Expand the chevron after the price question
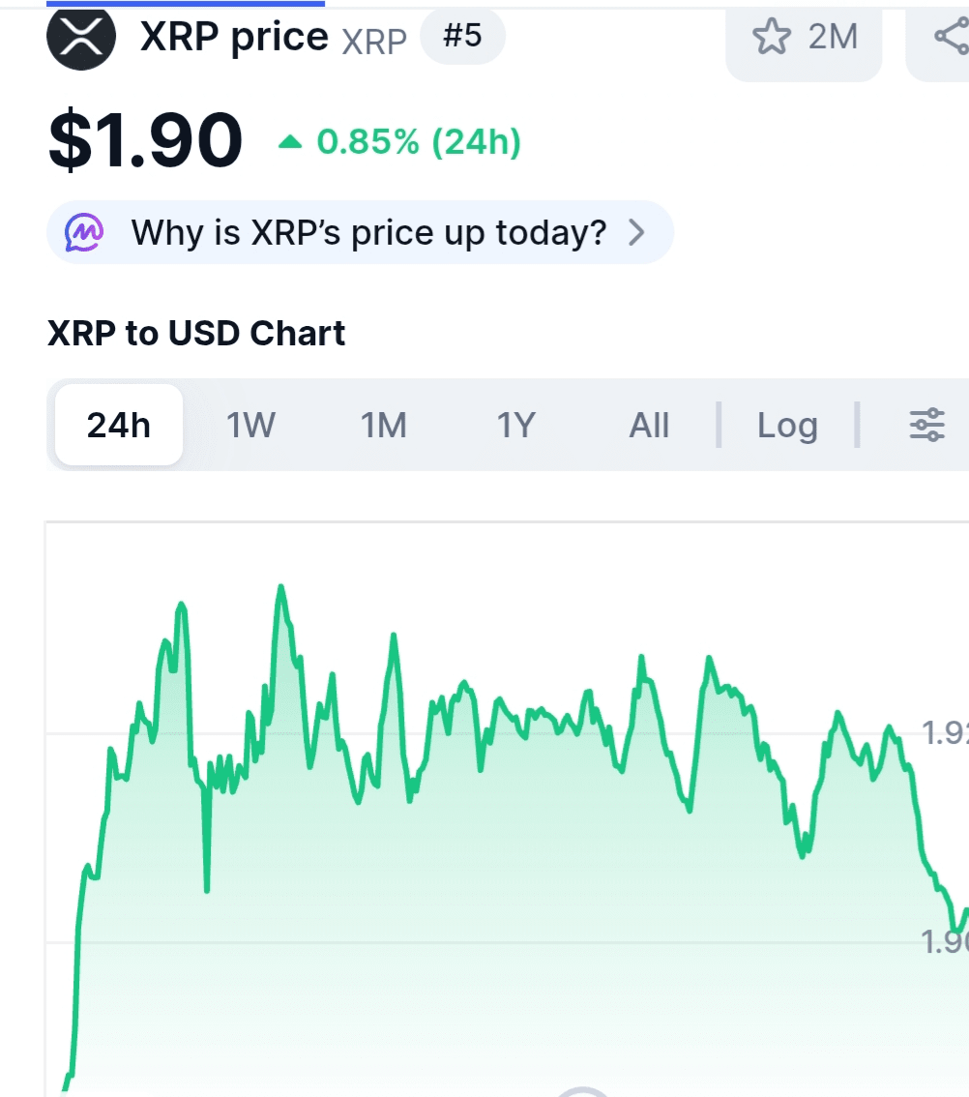 tap(636, 232)
